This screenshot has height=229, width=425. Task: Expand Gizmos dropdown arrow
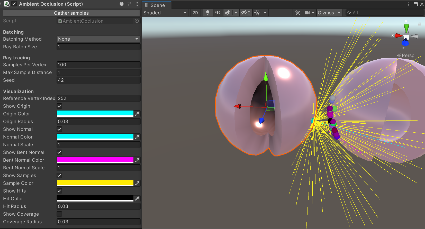339,13
